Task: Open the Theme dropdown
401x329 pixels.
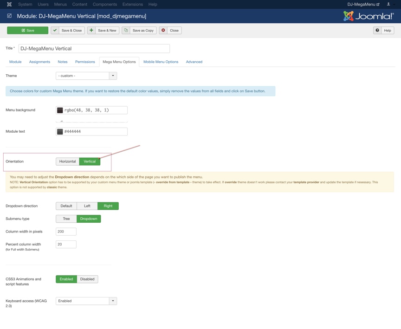Action: 86,76
